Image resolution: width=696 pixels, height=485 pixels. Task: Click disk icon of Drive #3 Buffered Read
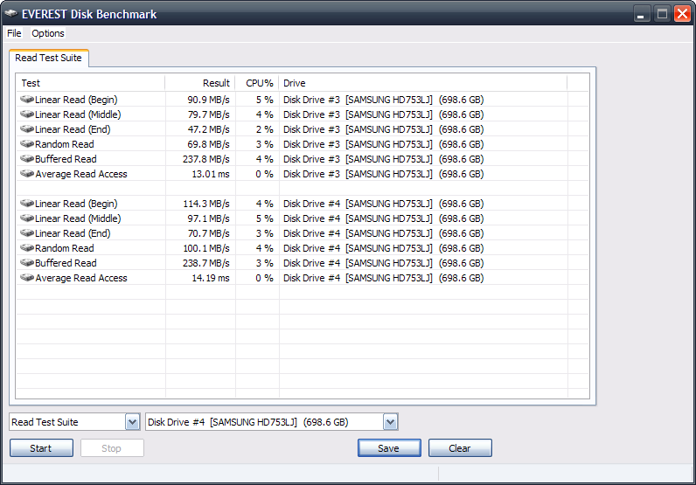pyautogui.click(x=27, y=158)
